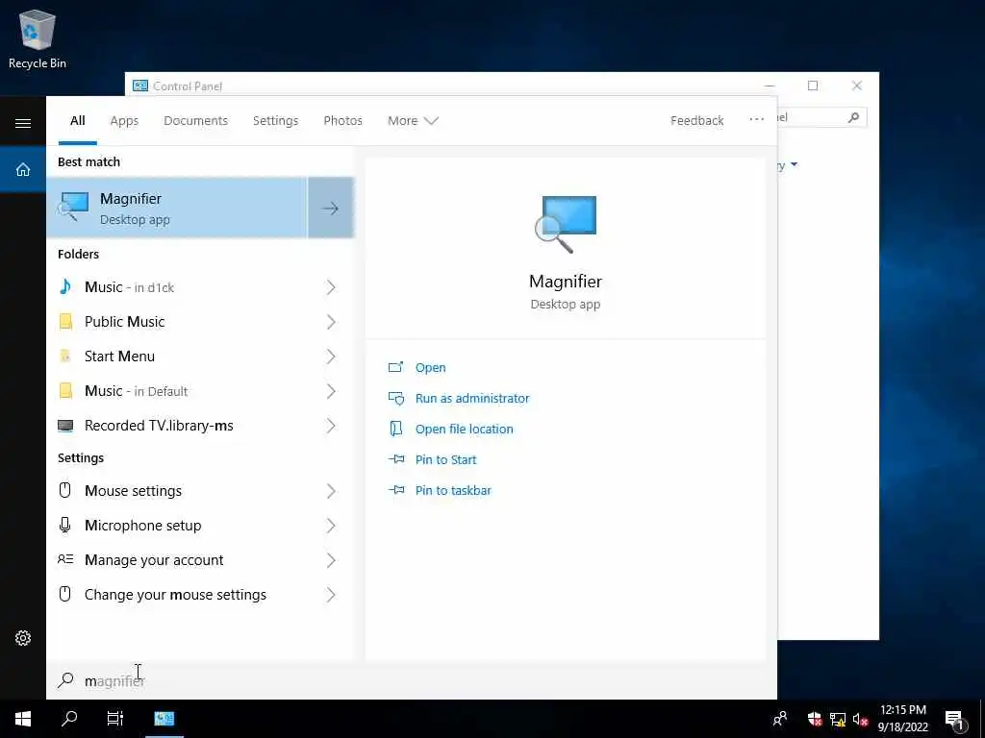The image size is (985, 738).
Task: Open the People icon in system tray
Action: [779, 719]
